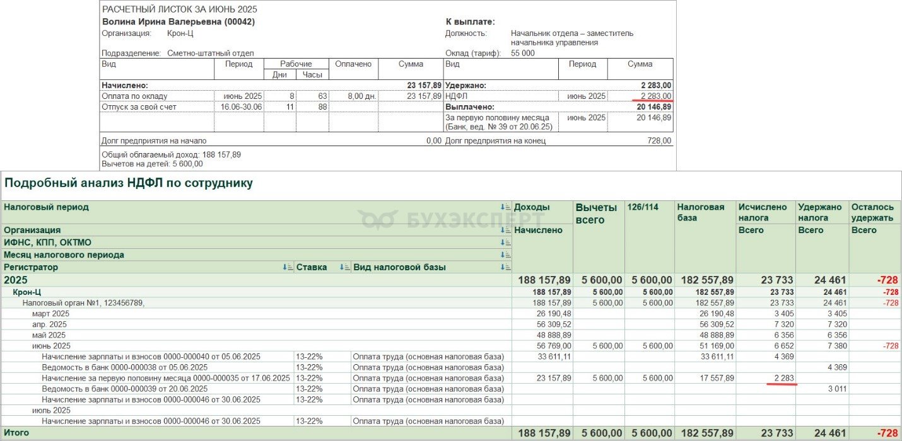Click the 728,00 closing debt value

pyautogui.click(x=659, y=141)
